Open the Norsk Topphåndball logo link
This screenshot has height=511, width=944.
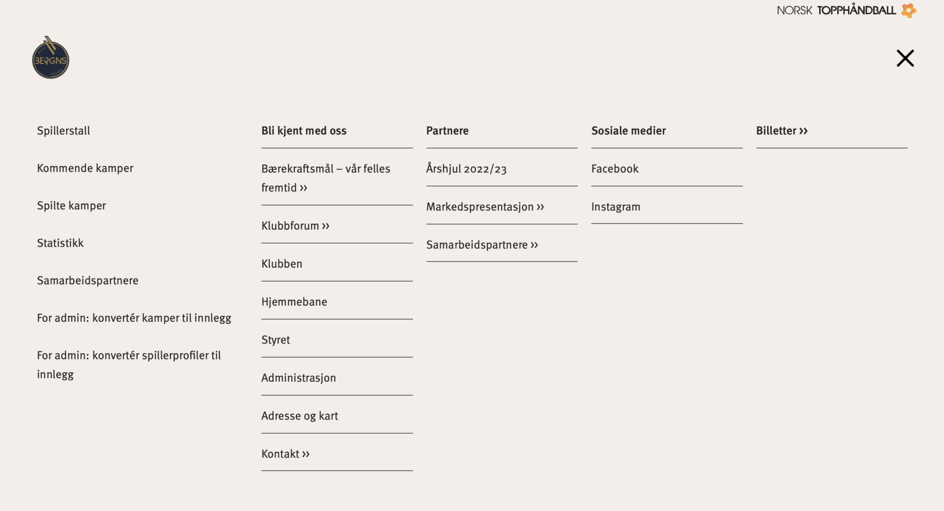(x=846, y=10)
